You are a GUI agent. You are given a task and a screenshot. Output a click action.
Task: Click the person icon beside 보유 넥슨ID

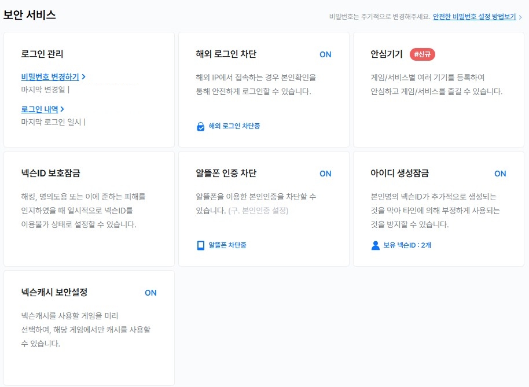pyautogui.click(x=375, y=245)
